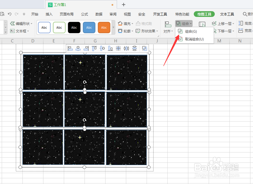Apply white blue-outline Abc style
Screen dimensions: 253x184
(x=44, y=28)
